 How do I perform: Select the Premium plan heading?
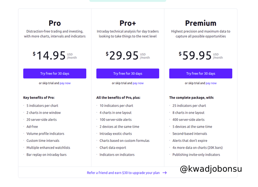[200, 23]
